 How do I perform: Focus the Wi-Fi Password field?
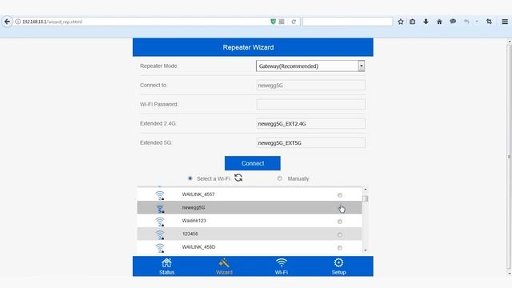(310, 105)
